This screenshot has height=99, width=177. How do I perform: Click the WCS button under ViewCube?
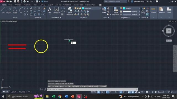pyautogui.click(x=169, y=40)
